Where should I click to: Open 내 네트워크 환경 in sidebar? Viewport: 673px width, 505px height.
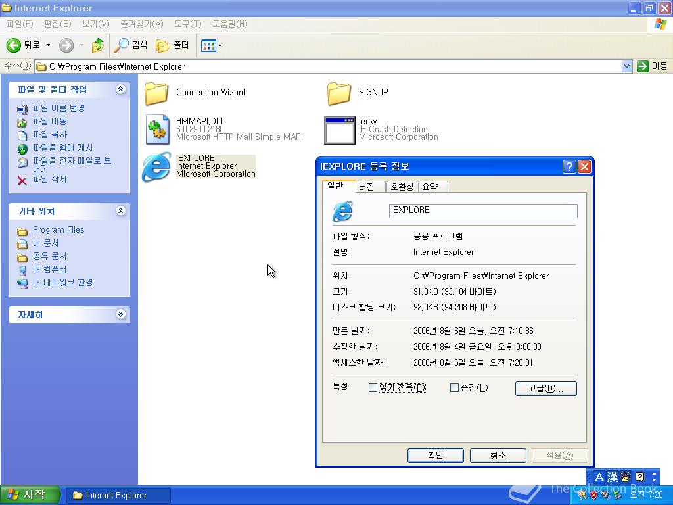(x=62, y=283)
